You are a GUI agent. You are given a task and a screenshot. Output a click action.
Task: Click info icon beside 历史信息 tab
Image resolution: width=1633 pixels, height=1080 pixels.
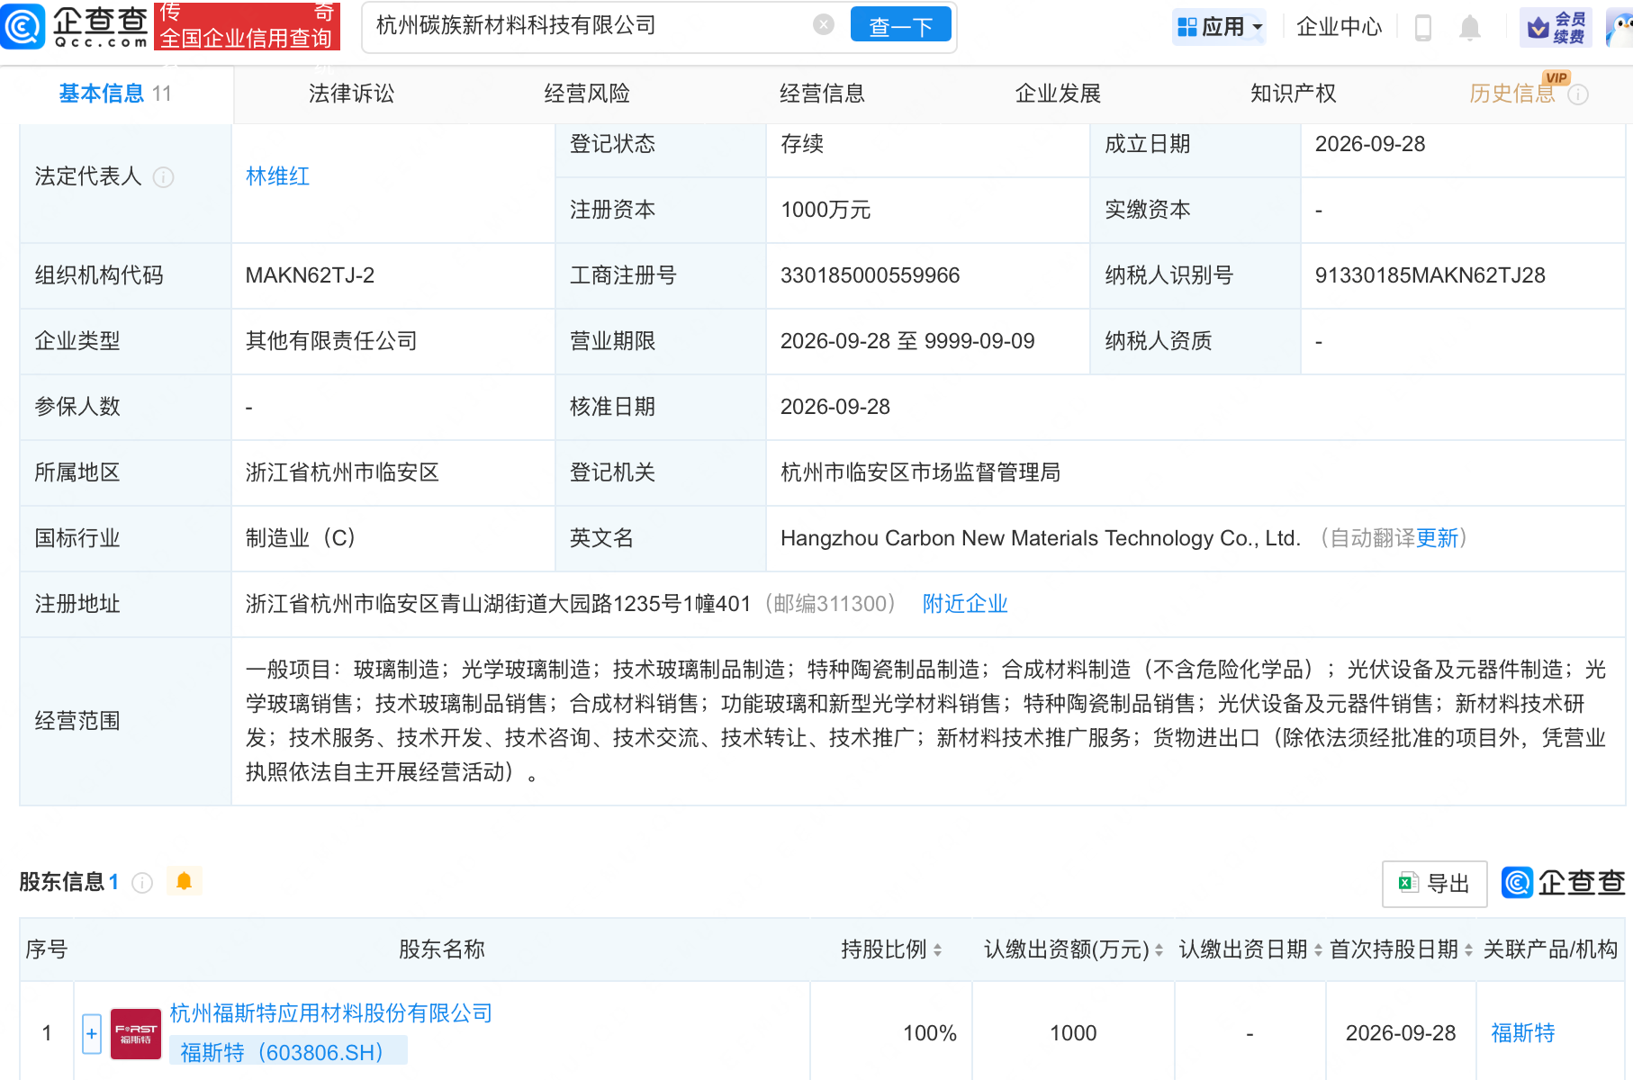(1578, 94)
